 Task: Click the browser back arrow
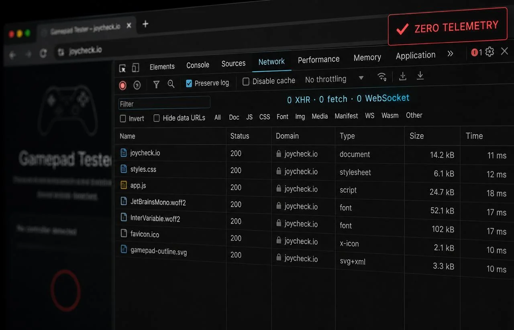tap(12, 55)
